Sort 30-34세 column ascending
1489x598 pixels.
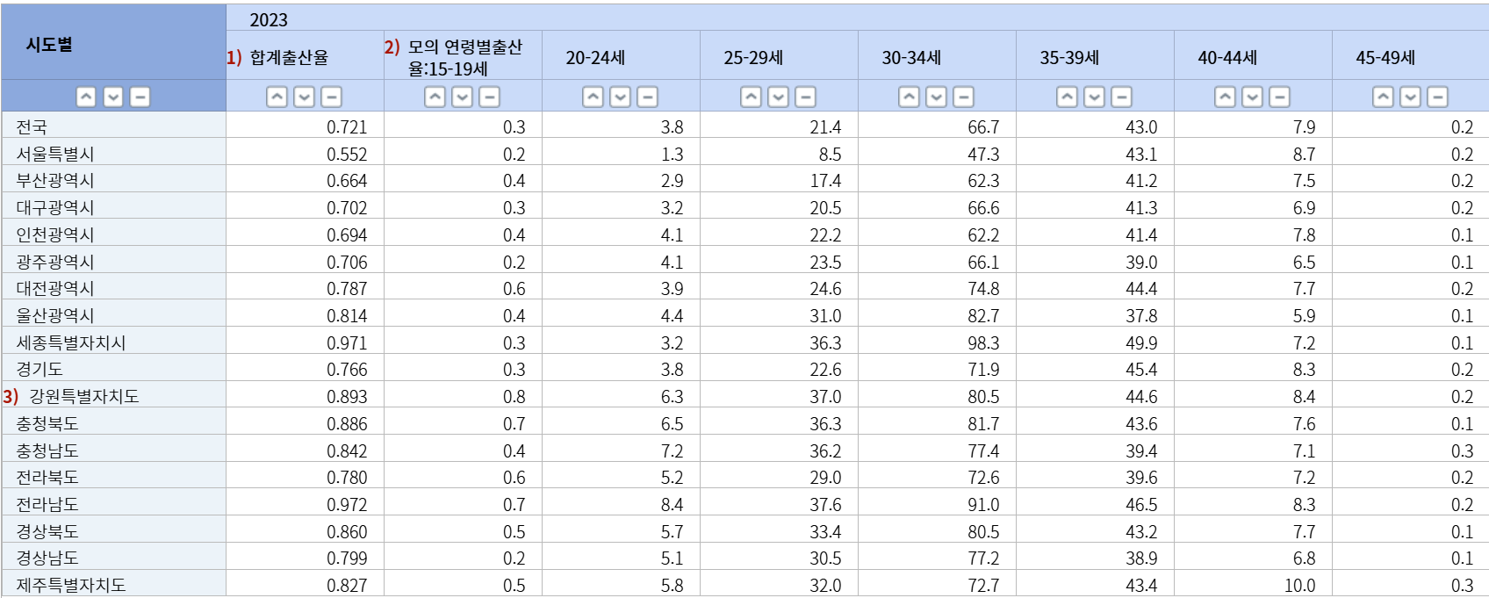(x=910, y=97)
